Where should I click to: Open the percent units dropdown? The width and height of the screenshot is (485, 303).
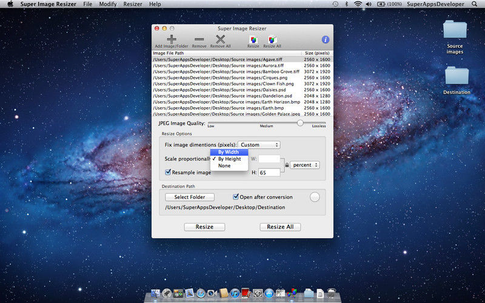[305, 165]
